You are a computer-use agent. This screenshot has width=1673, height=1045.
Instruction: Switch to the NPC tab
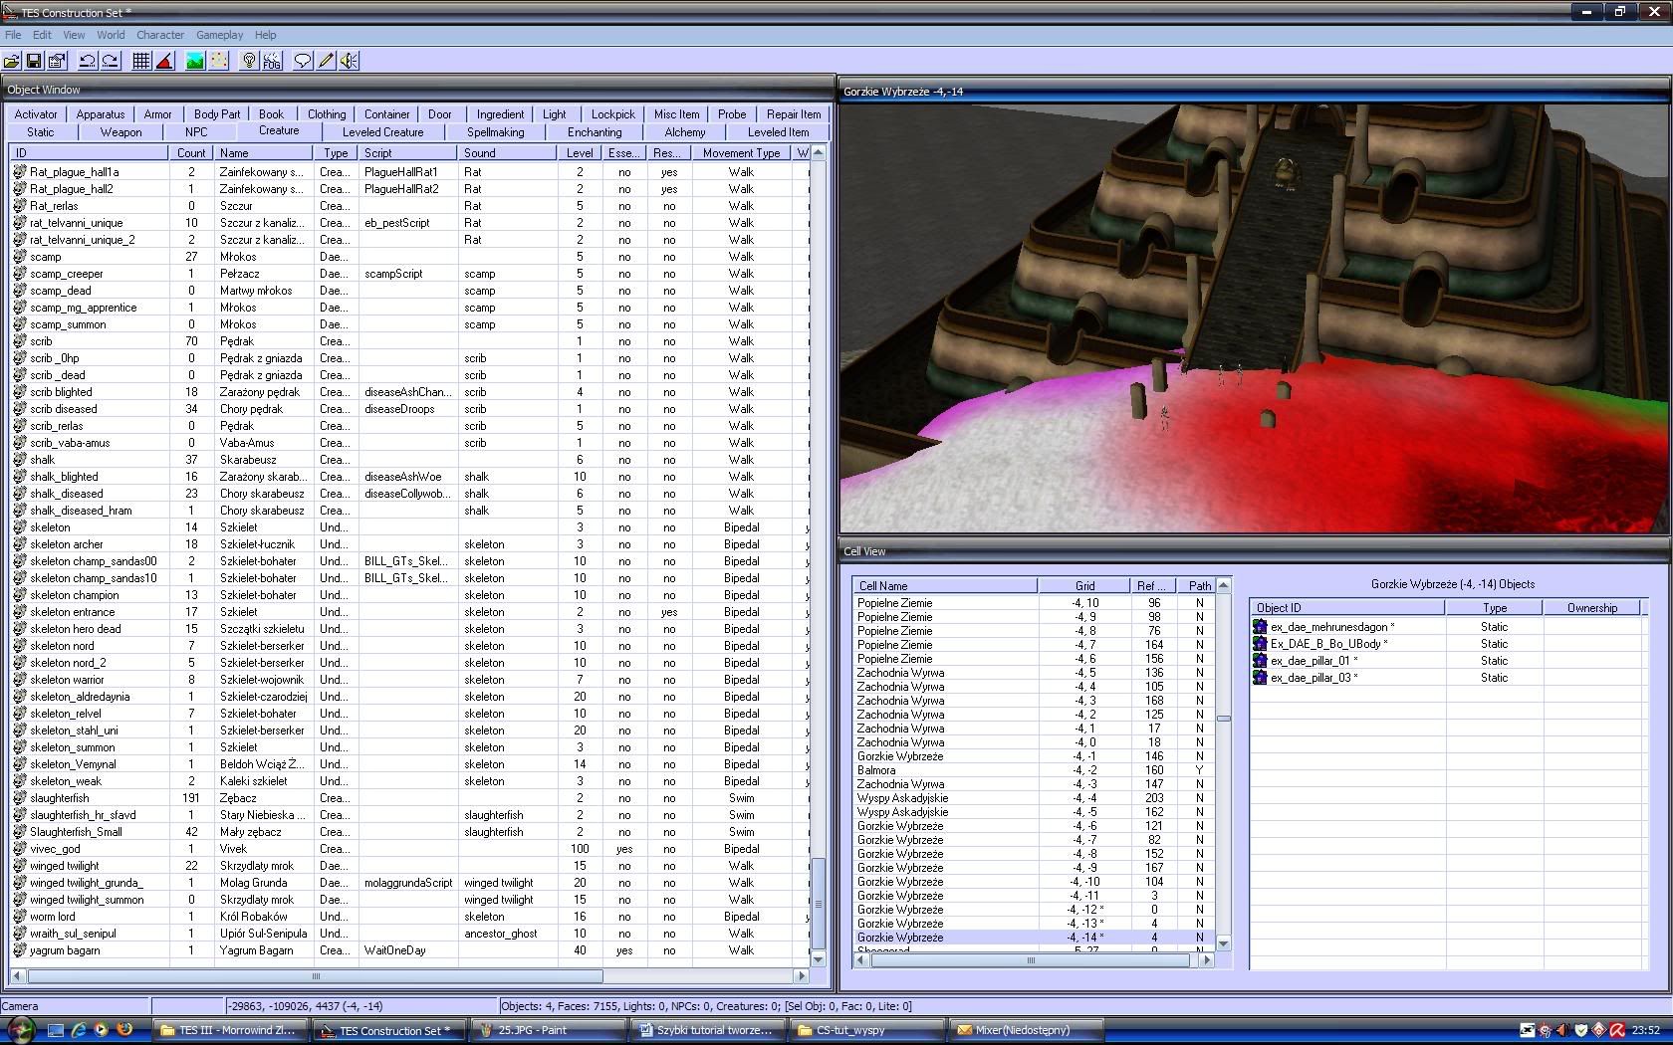(x=196, y=131)
